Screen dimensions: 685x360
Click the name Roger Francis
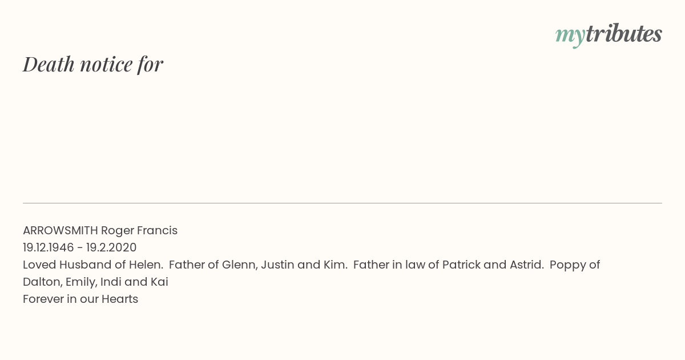click(x=139, y=230)
